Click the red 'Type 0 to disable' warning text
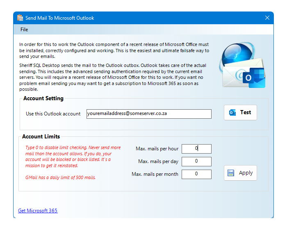The height and width of the screenshot is (230, 287). [x=73, y=156]
